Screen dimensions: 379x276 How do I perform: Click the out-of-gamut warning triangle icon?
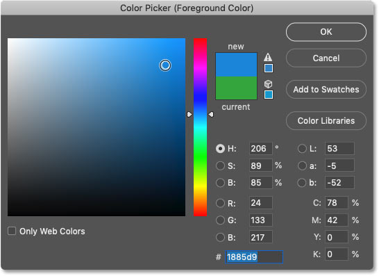click(x=268, y=58)
